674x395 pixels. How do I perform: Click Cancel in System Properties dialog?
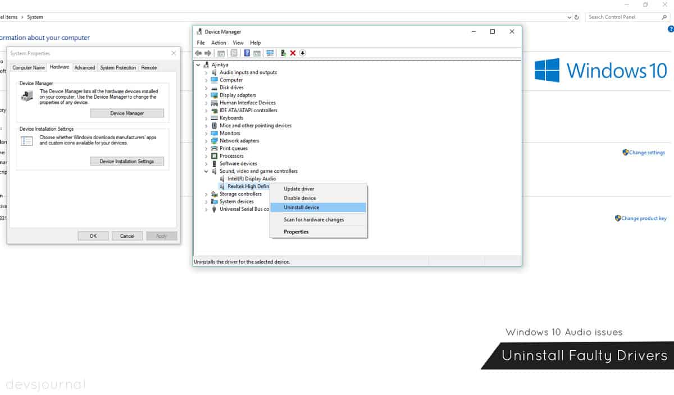(x=127, y=236)
